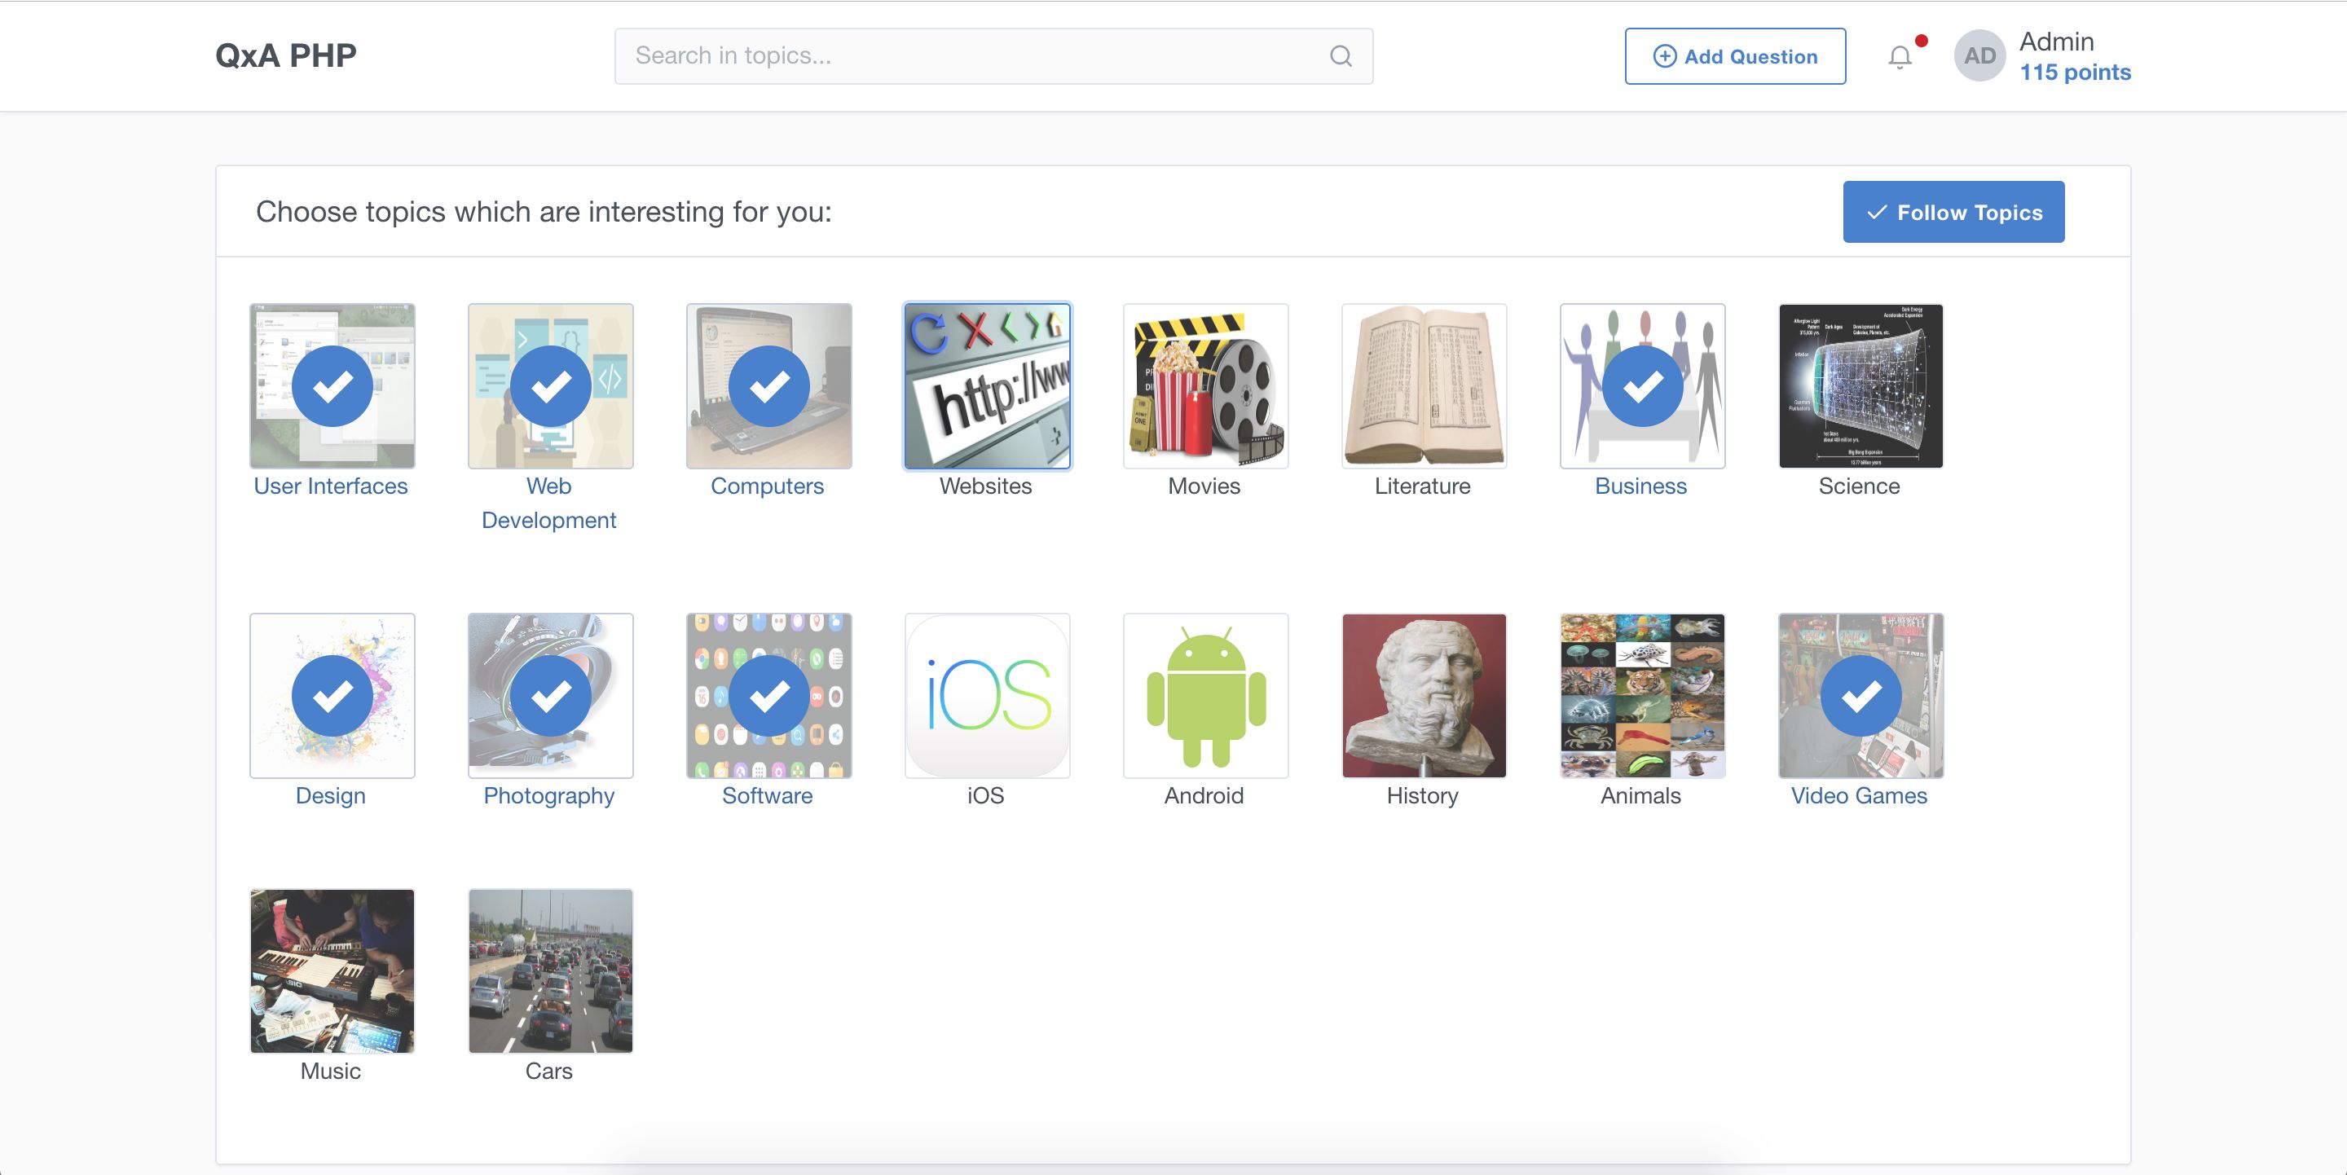
Task: Open the QxA PHP home link
Action: point(285,55)
